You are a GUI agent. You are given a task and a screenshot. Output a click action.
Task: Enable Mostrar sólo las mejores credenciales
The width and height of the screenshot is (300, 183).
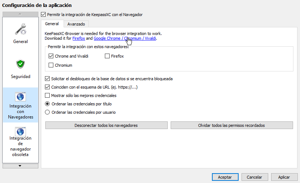[x=47, y=96]
